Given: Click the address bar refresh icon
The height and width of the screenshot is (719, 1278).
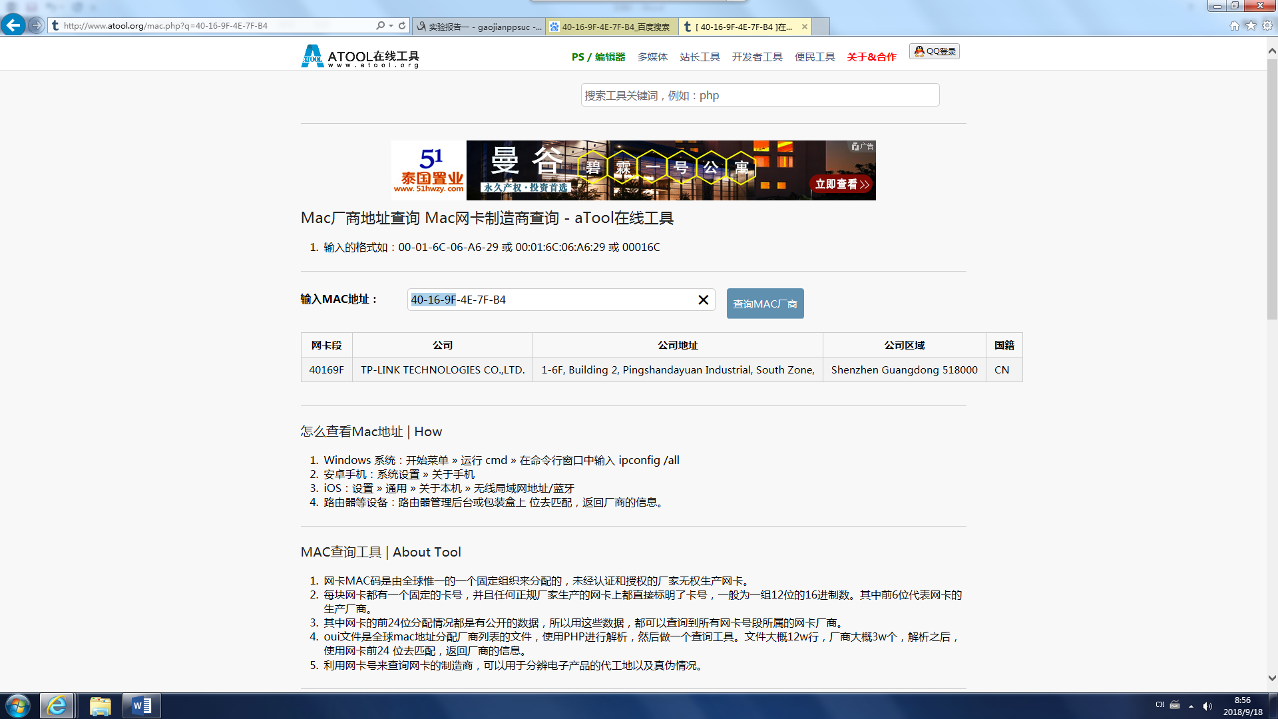Looking at the screenshot, I should click(x=402, y=25).
